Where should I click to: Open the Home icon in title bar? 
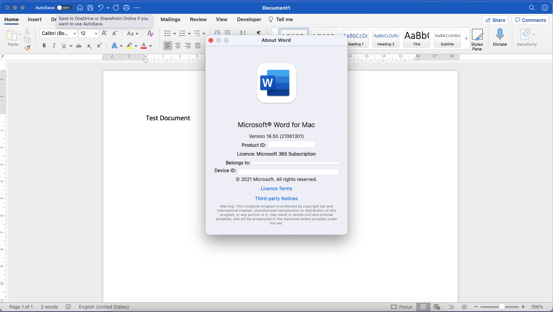80,8
